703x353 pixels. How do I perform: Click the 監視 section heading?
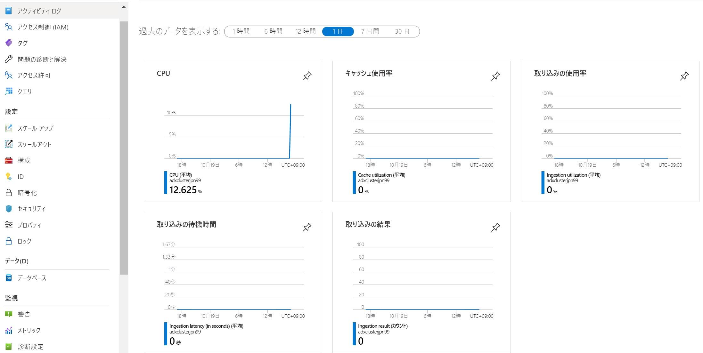pyautogui.click(x=11, y=298)
